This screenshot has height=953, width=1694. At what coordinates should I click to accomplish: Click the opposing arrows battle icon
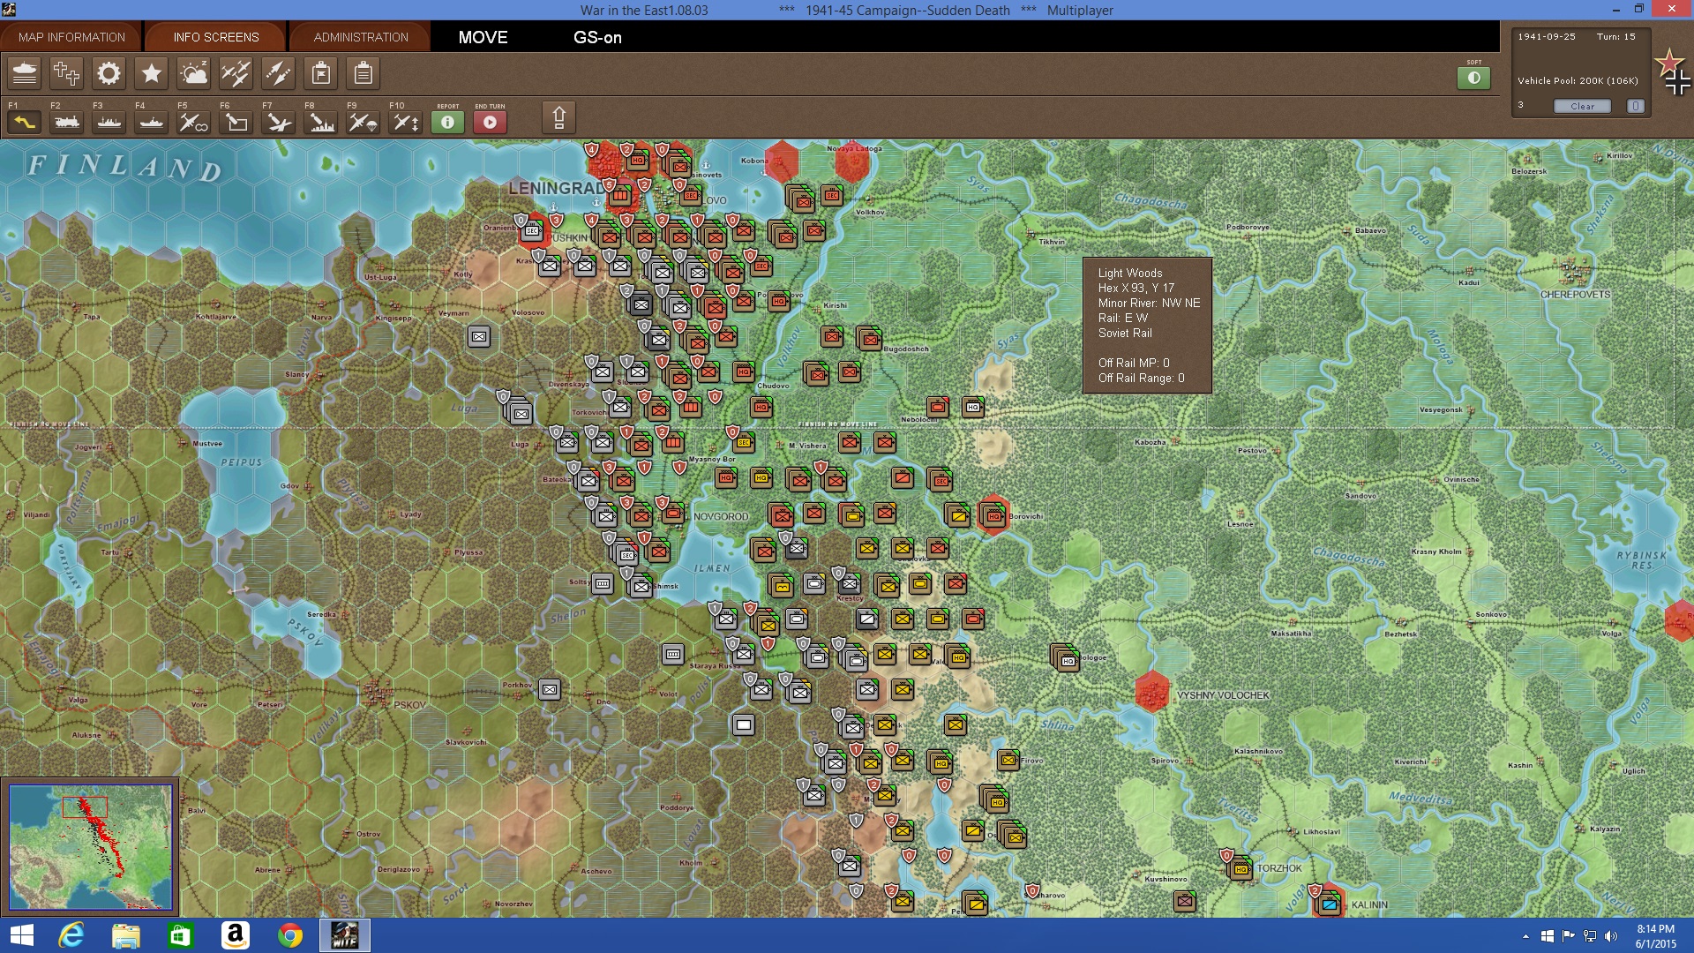(x=278, y=73)
